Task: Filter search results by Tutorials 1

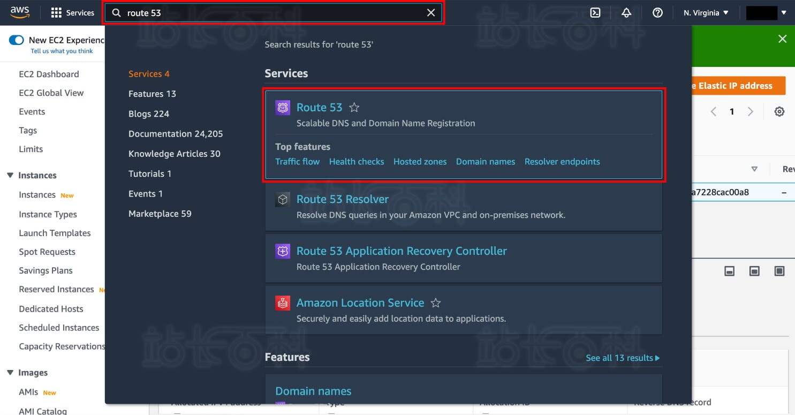Action: (x=150, y=173)
